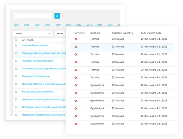Toggle checkbox for Kaip pagerinti trauką kamine
Screen dimensions: 183x139
pyautogui.click(x=16, y=76)
